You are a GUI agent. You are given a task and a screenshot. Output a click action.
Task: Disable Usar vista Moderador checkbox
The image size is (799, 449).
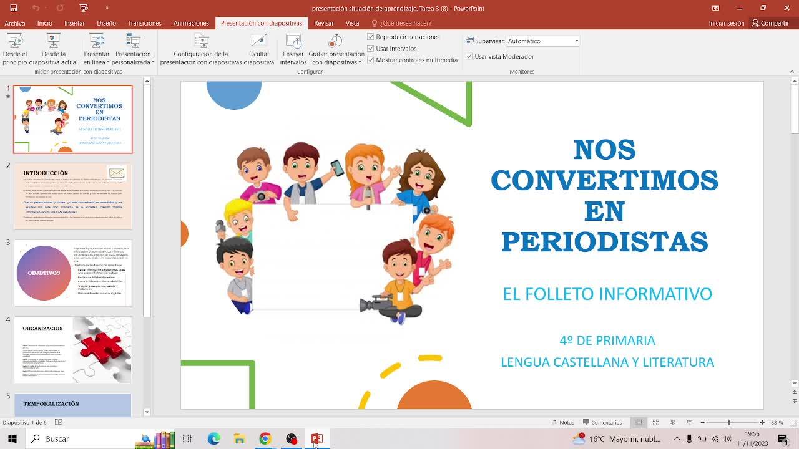469,56
